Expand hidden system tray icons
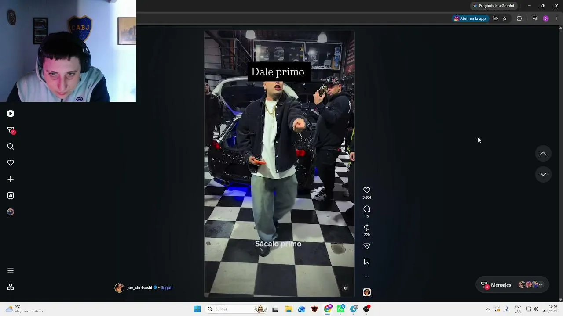This screenshot has width=563, height=316. pyautogui.click(x=488, y=309)
